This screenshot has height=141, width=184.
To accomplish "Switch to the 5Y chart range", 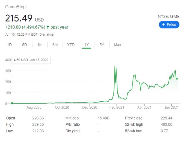I will coord(102,45).
